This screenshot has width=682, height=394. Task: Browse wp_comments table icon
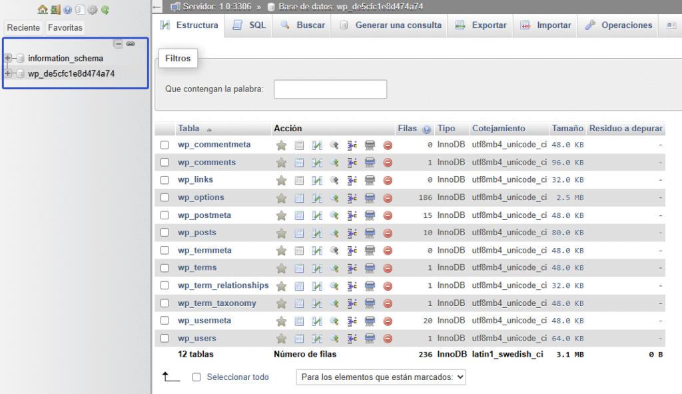[299, 163]
